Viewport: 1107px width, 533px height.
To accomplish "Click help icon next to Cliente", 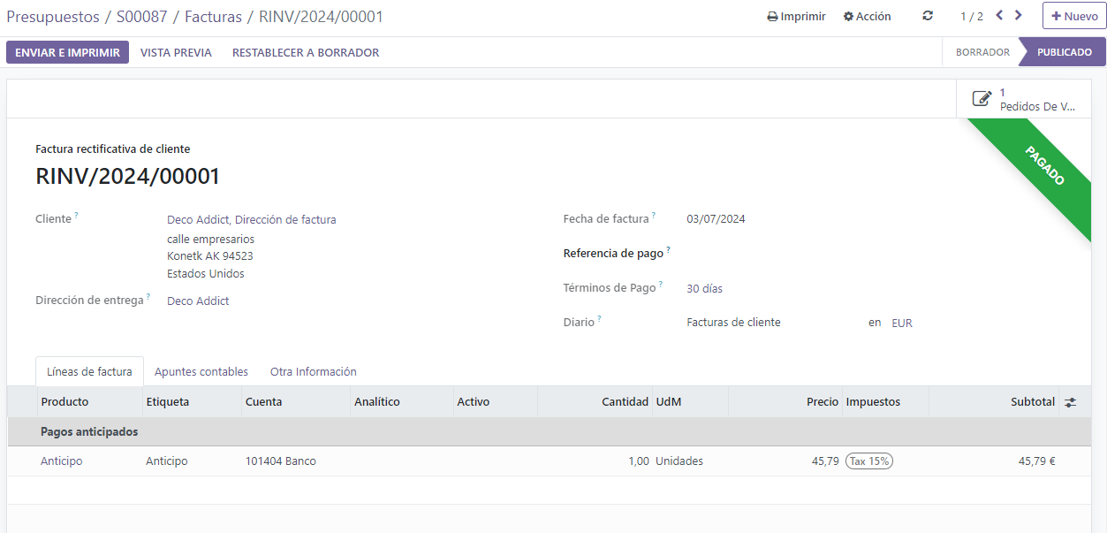I will (76, 216).
